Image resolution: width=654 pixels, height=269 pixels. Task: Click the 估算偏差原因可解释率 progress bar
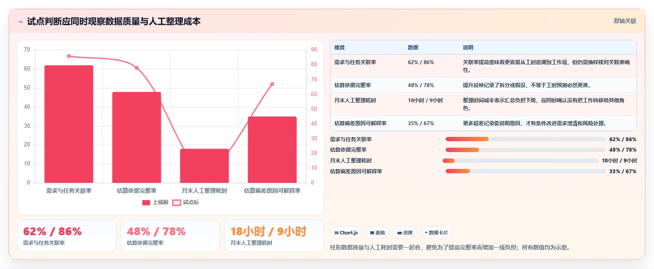click(x=526, y=171)
